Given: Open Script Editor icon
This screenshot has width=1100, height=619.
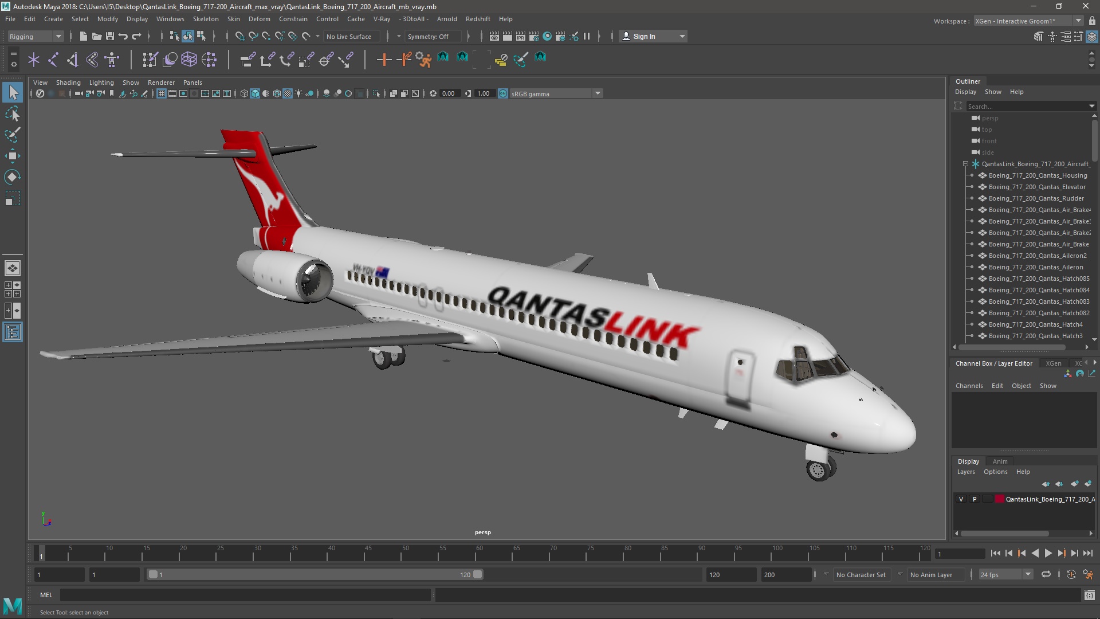Looking at the screenshot, I should coord(1089,595).
